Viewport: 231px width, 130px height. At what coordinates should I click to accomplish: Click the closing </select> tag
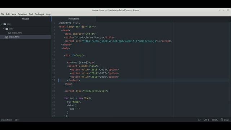[x=74, y=80]
